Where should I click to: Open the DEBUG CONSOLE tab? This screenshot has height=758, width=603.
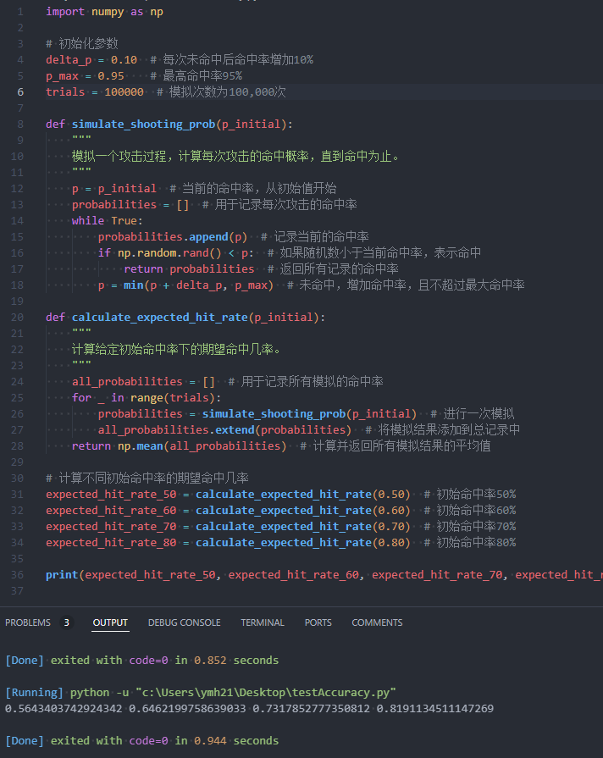[184, 622]
